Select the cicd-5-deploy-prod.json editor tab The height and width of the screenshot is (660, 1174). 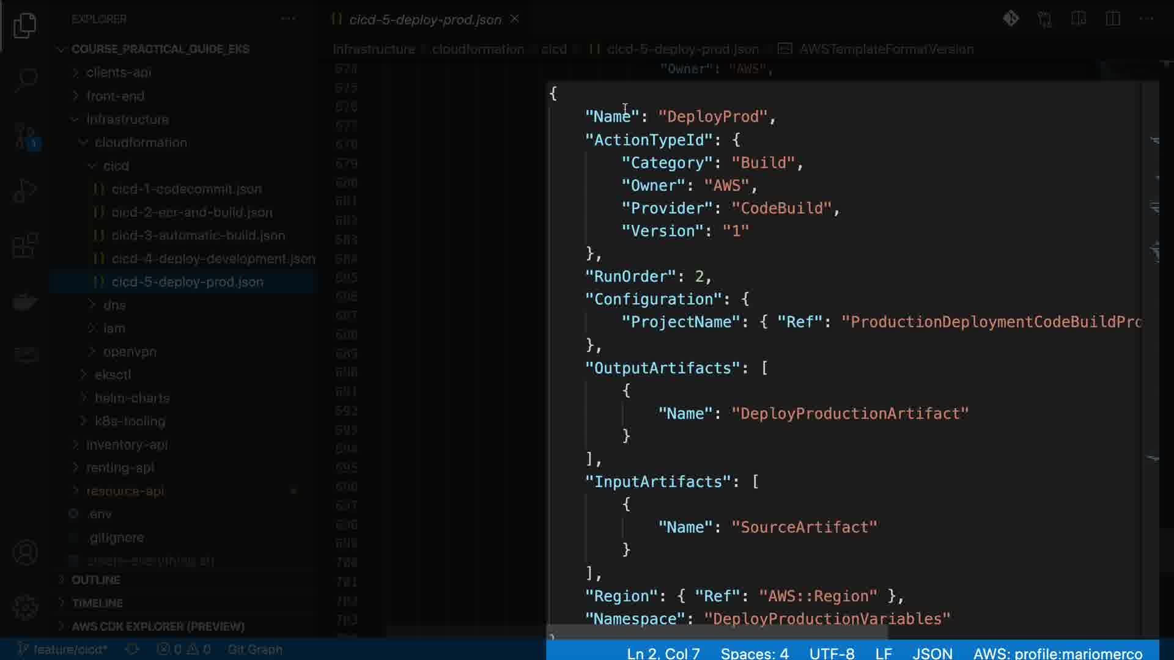click(x=424, y=20)
